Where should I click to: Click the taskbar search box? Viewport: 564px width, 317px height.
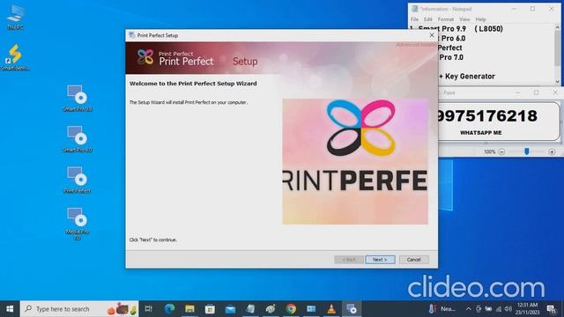tap(79, 309)
